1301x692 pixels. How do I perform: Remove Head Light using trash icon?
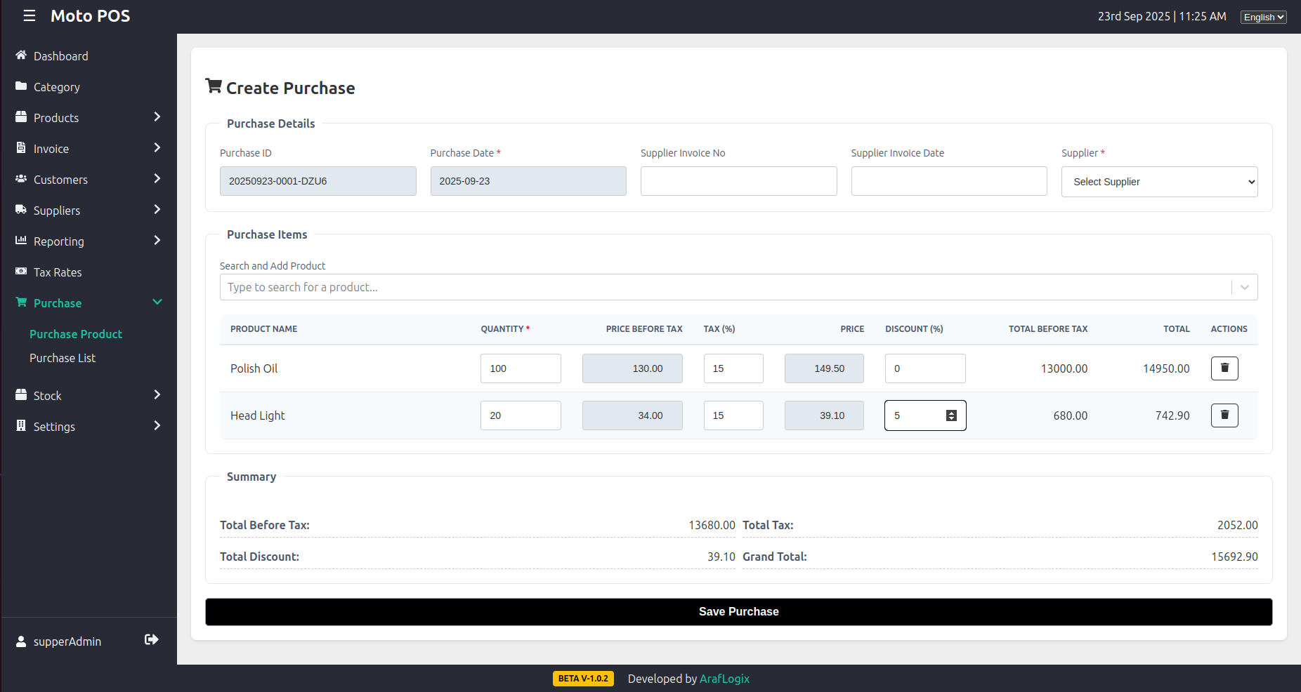coord(1224,415)
